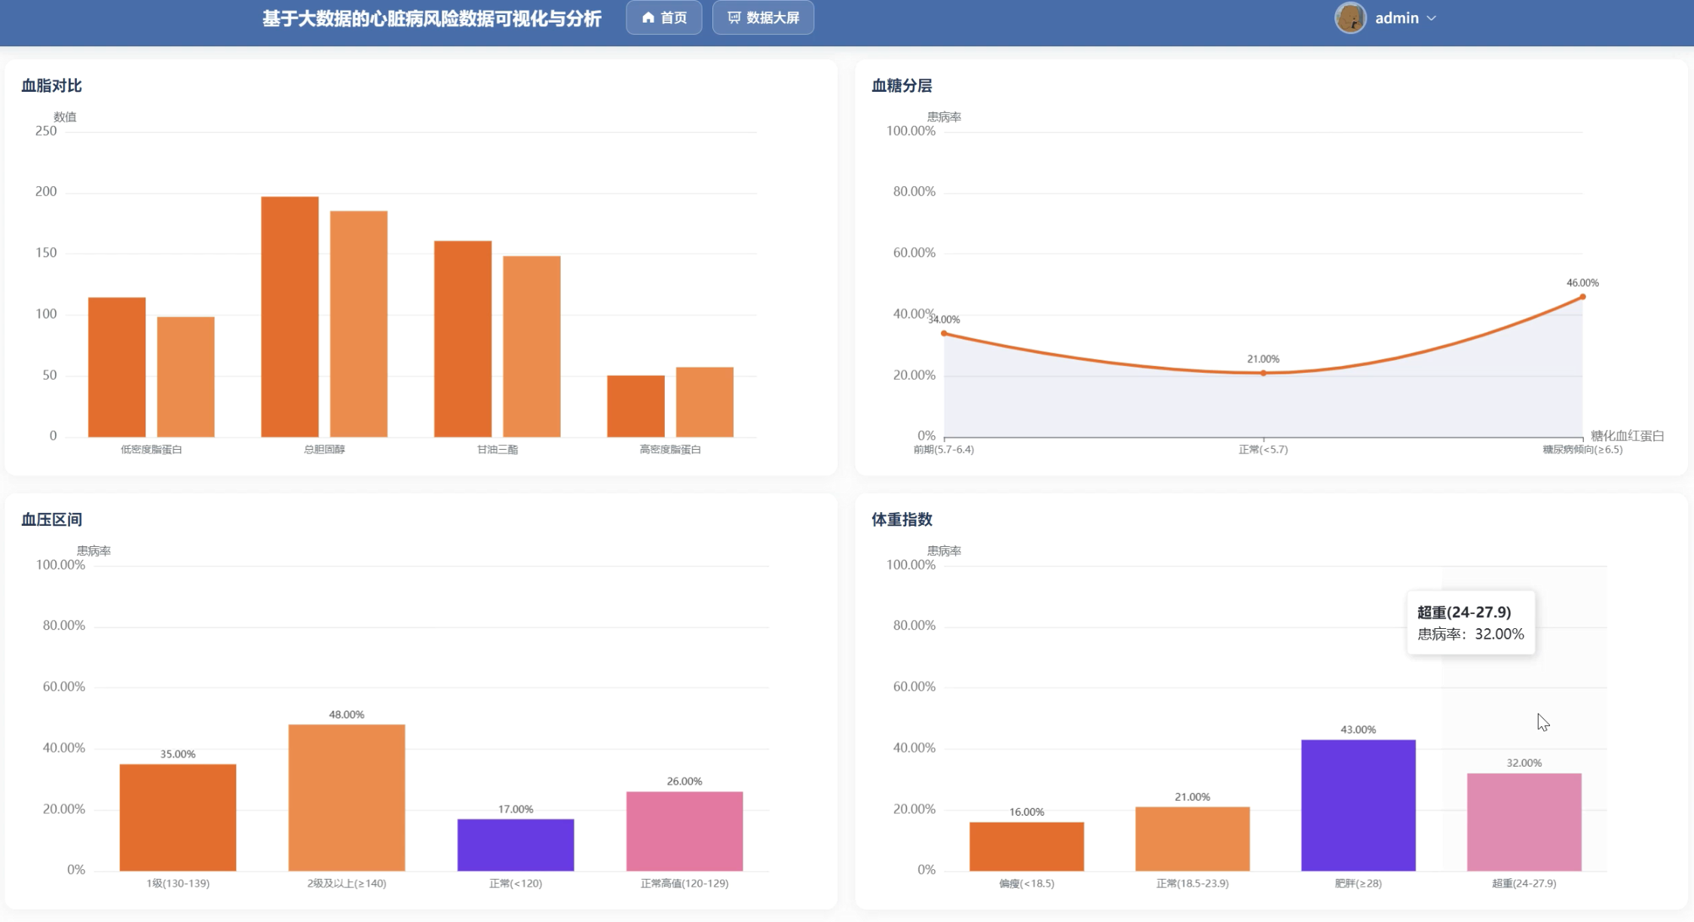This screenshot has width=1694, height=922.
Task: Click the light orange 高密度脂蛋白 bar
Action: pos(705,402)
